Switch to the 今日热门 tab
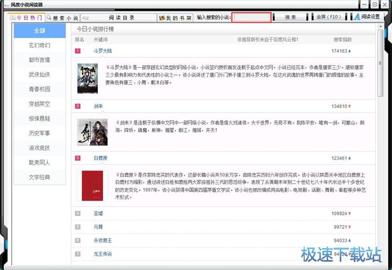The image size is (392, 270). pyautogui.click(x=29, y=17)
